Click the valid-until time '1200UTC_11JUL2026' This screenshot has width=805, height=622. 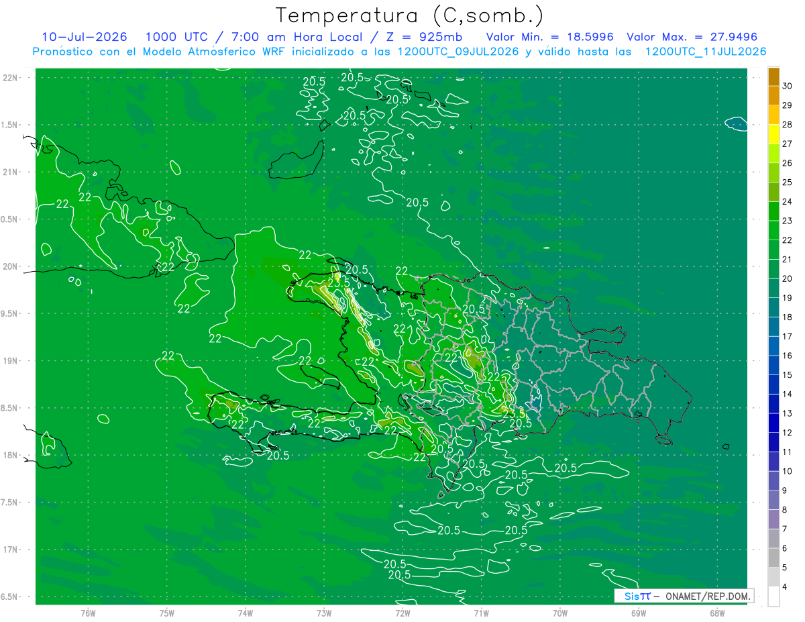[x=706, y=52]
